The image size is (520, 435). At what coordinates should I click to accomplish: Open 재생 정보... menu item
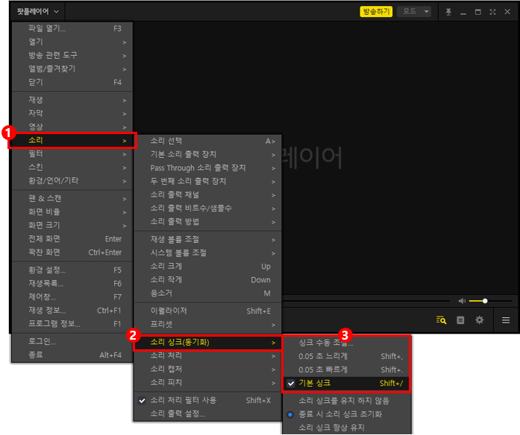click(72, 310)
